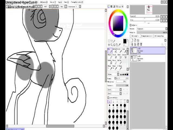
Task: Enable the preserve opacity checkbox
Action: point(131,36)
